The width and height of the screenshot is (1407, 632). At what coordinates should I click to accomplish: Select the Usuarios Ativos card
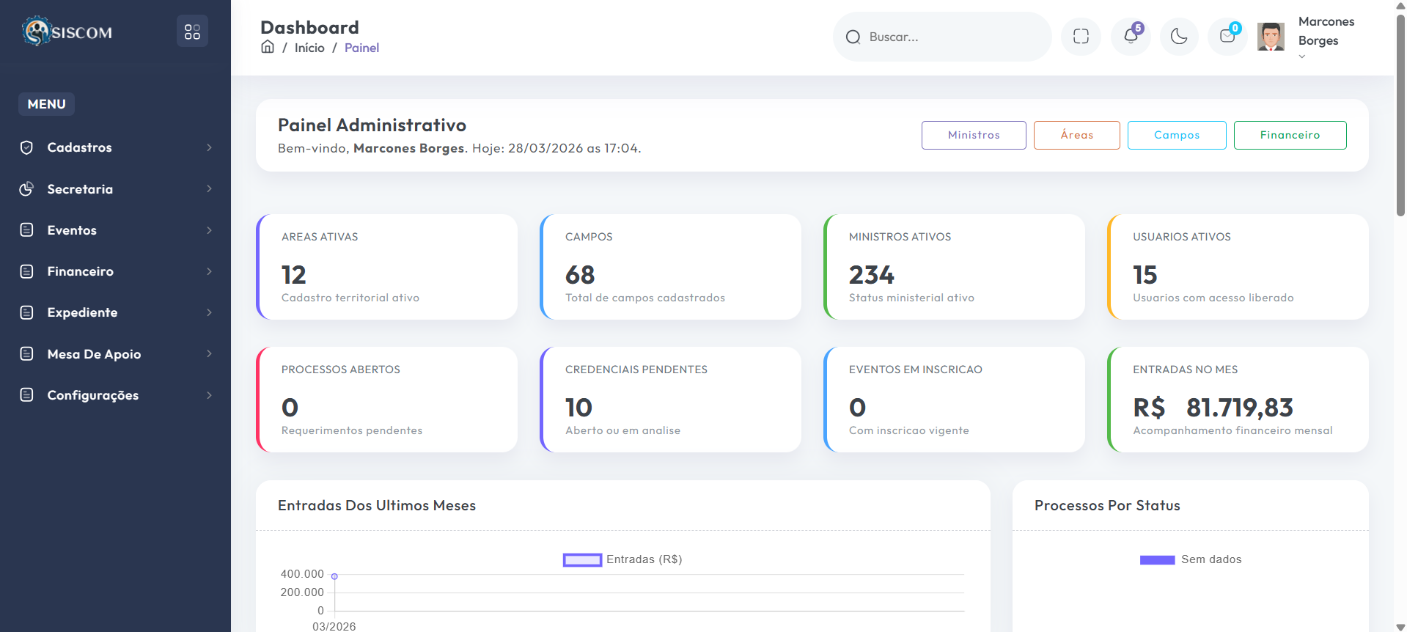(x=1238, y=267)
